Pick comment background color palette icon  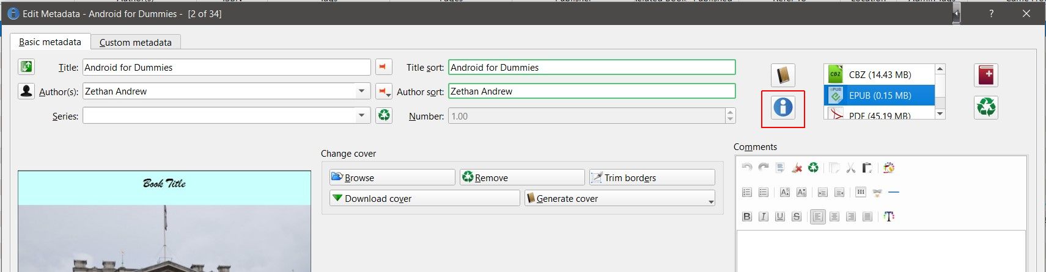click(889, 168)
